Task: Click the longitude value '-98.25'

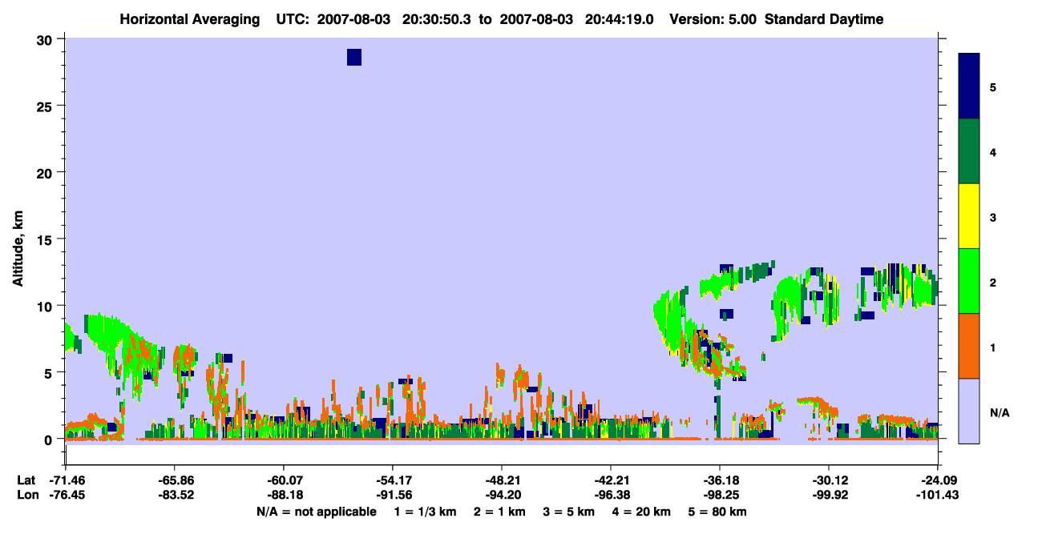Action: tap(719, 495)
